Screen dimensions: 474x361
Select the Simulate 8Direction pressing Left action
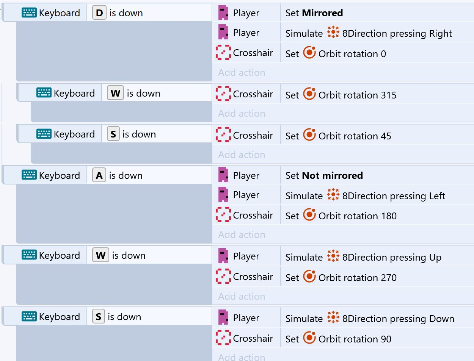click(x=365, y=195)
